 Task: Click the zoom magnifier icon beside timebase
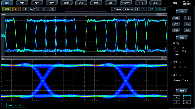(x=54, y=9)
